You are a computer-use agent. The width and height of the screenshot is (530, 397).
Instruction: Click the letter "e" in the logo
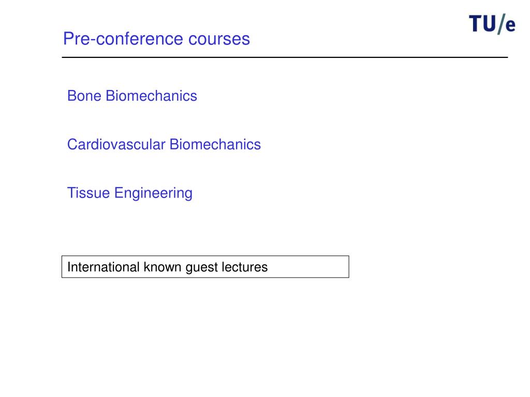[511, 26]
